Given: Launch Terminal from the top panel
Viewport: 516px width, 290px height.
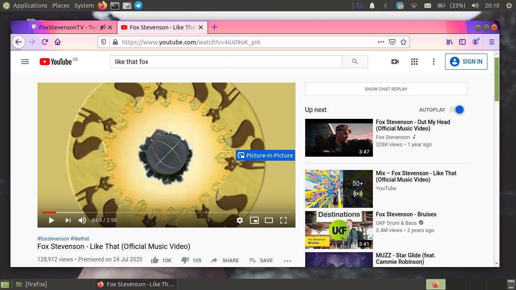Looking at the screenshot, I should (x=115, y=6).
